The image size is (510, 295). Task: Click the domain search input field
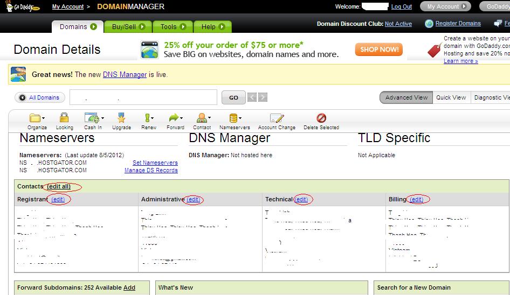143,97
